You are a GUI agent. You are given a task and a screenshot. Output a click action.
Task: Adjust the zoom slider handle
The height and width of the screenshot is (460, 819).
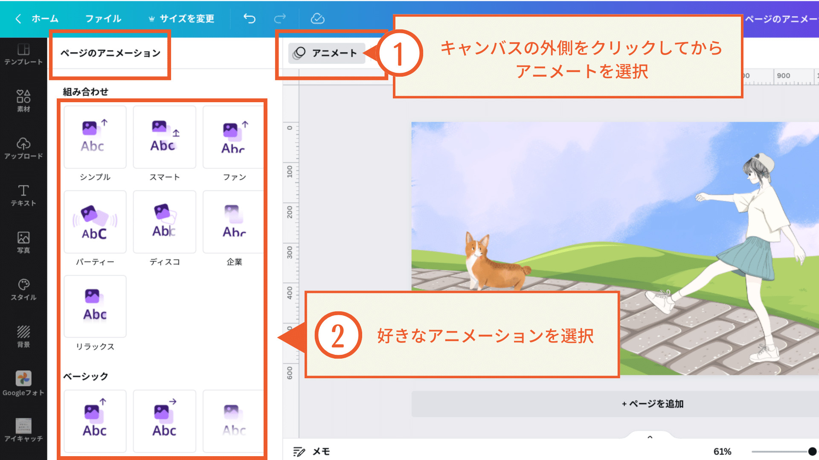click(812, 451)
